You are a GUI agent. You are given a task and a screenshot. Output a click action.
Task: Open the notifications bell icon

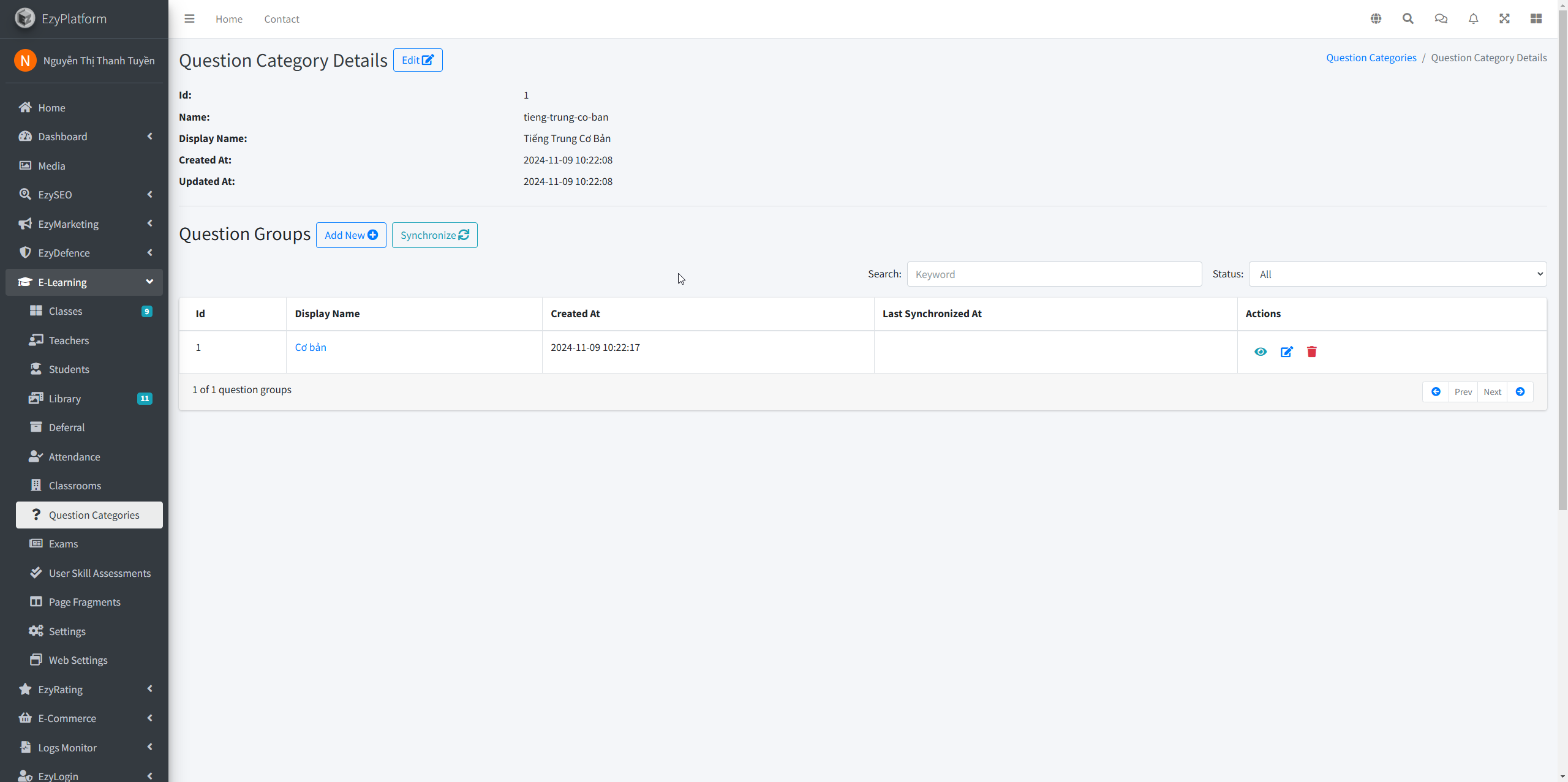point(1473,19)
